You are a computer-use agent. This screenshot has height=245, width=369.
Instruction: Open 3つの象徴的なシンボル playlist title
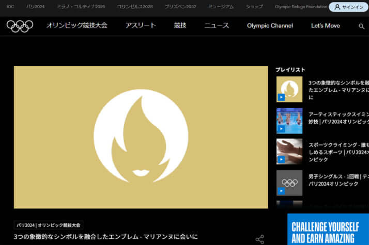(x=339, y=90)
